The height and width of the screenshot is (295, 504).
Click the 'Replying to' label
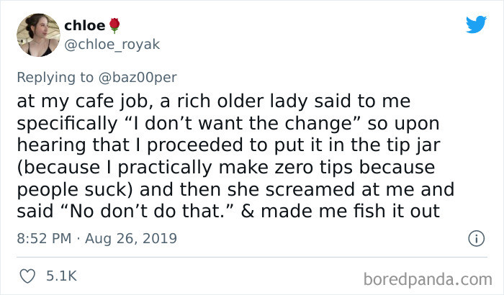pyautogui.click(x=54, y=76)
